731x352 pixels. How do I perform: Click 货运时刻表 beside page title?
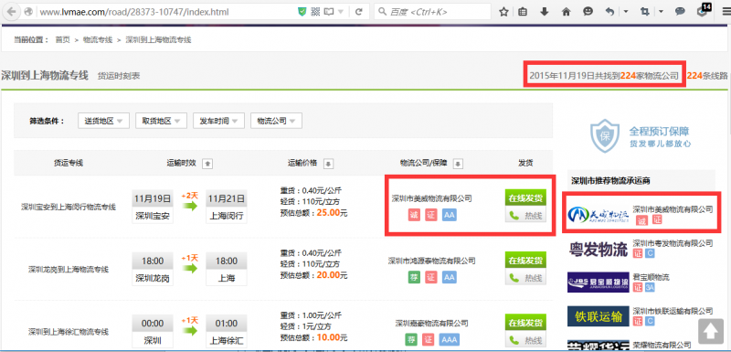(x=119, y=76)
